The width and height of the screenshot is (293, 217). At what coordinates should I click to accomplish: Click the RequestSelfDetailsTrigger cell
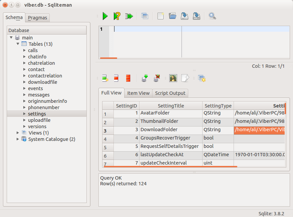click(x=171, y=147)
